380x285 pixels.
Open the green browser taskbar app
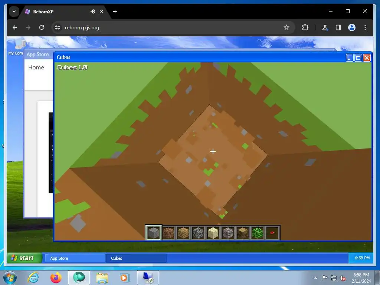click(x=79, y=278)
